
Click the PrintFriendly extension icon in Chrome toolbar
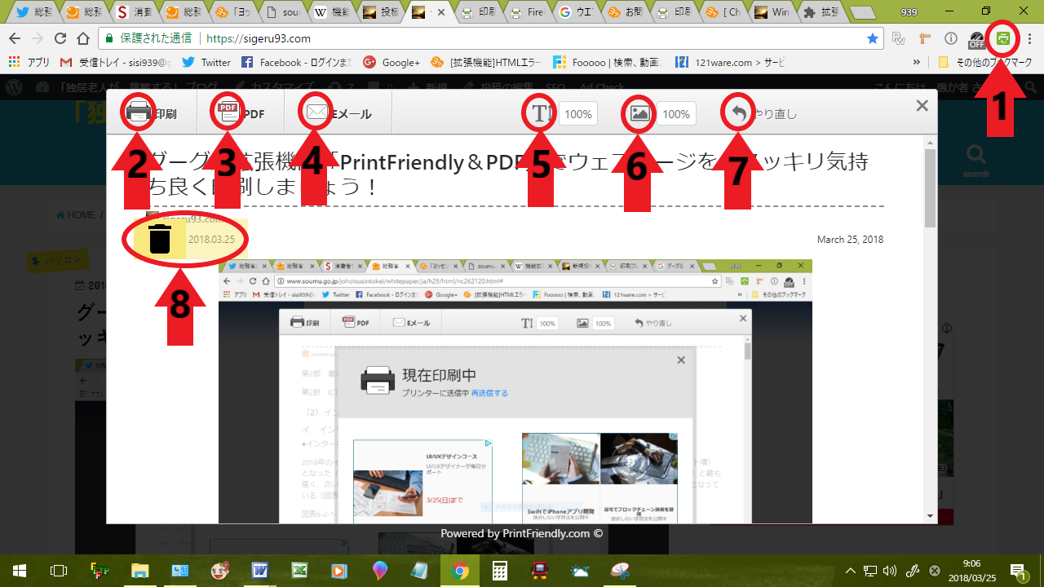pyautogui.click(x=1003, y=38)
